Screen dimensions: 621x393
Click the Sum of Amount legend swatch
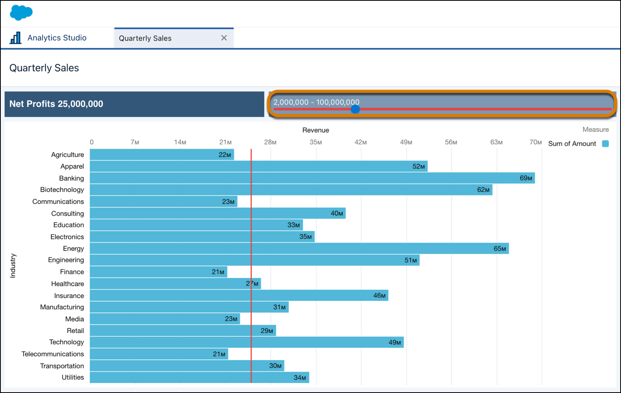pyautogui.click(x=605, y=143)
